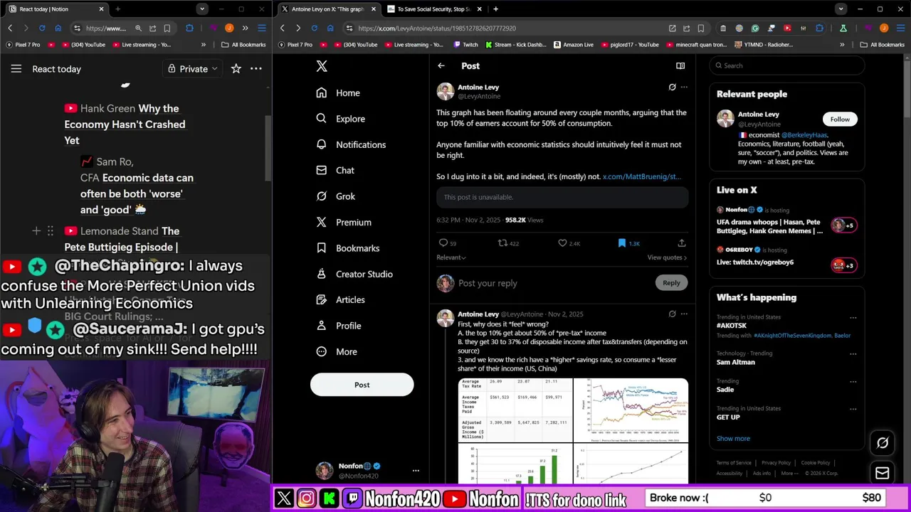Open the Relevant replies sort dropdown
The height and width of the screenshot is (512, 911).
pyautogui.click(x=451, y=257)
